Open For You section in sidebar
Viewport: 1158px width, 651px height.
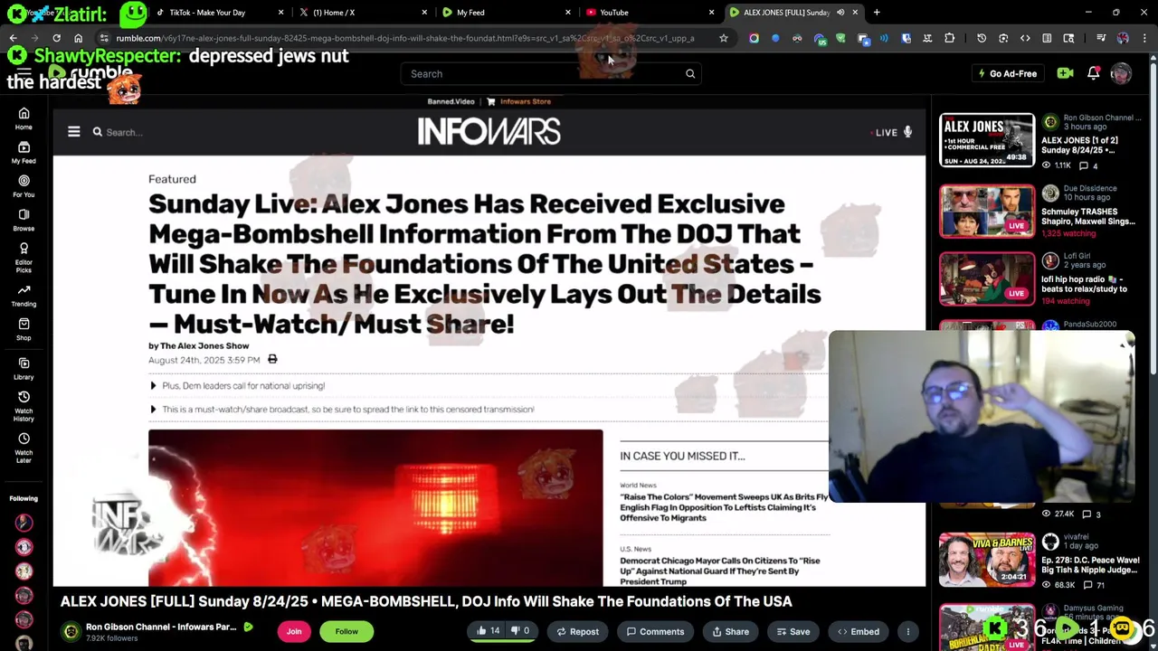(24, 186)
